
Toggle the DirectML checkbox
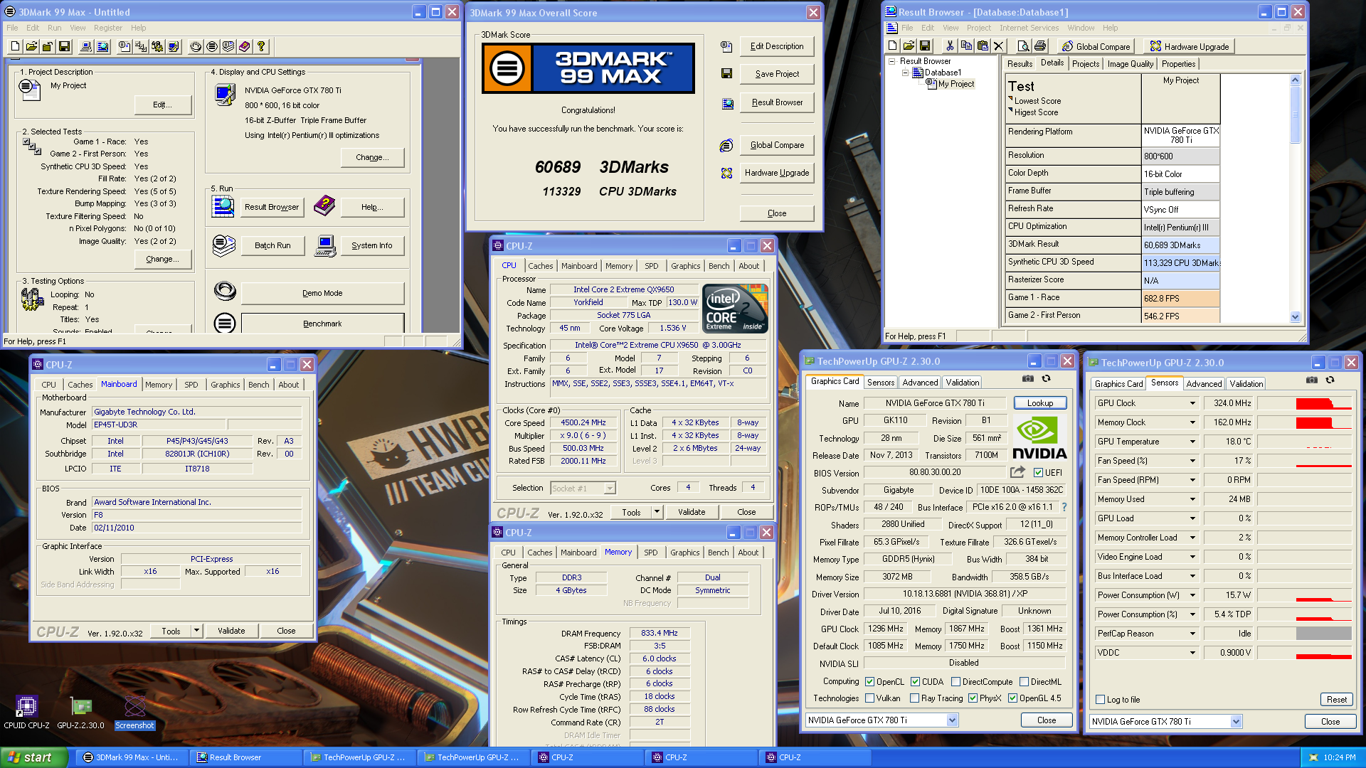(1024, 682)
